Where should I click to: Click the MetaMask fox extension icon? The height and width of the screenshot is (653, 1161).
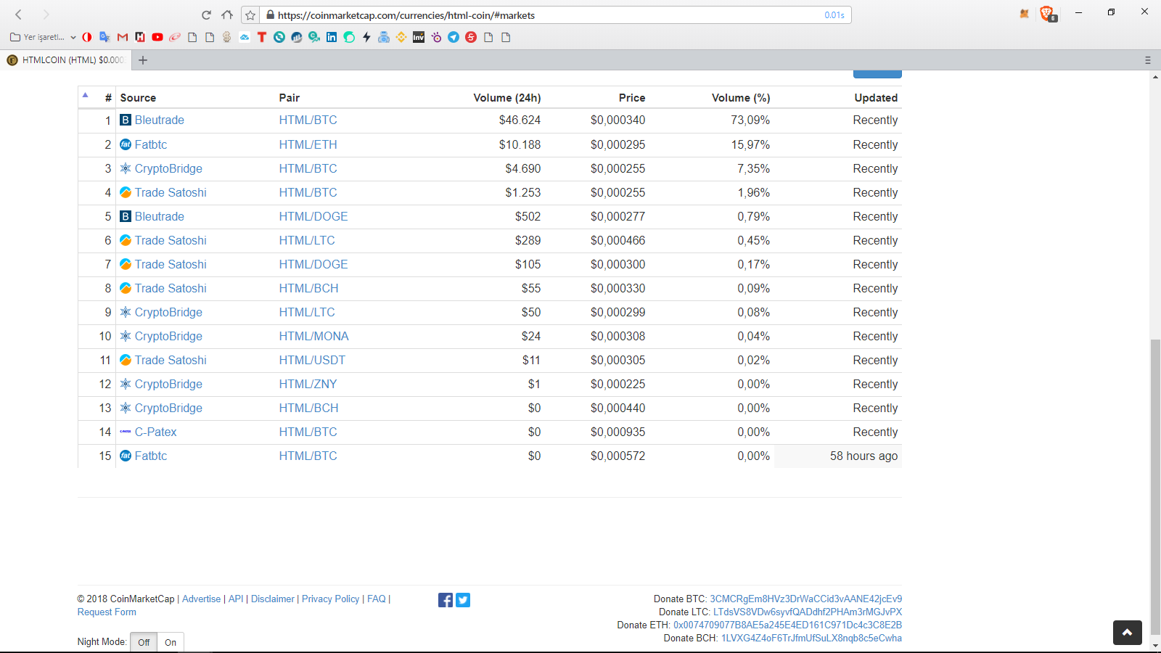[x=1025, y=14]
